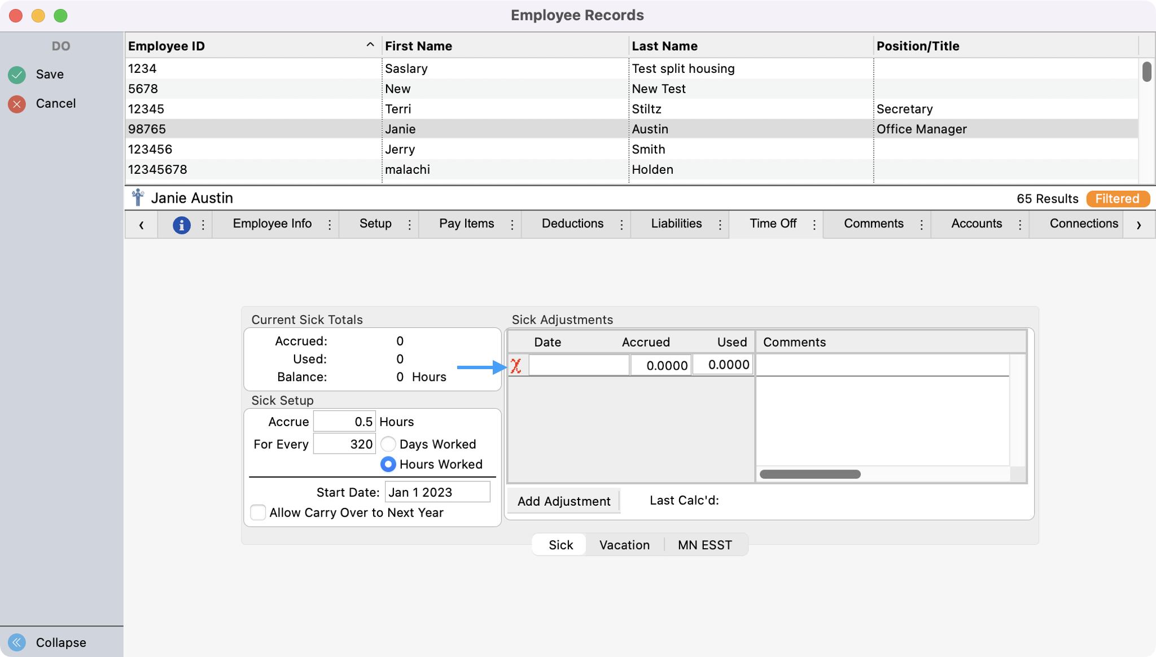Delete sick adjustment row with red X

click(x=516, y=366)
